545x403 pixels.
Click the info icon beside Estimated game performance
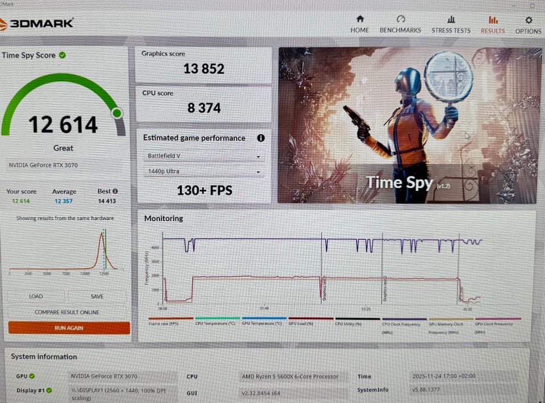261,138
